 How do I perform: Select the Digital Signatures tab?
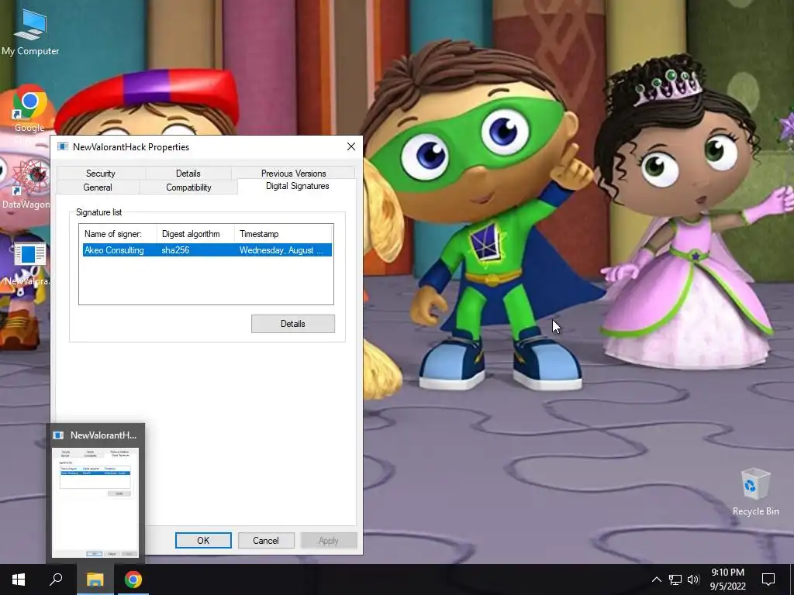point(297,186)
